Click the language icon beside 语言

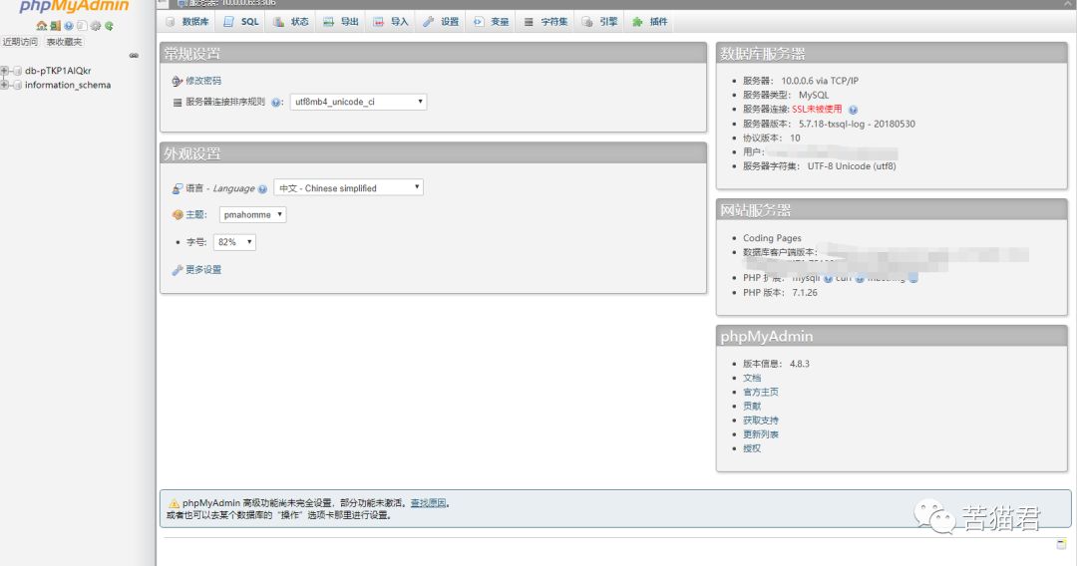pyautogui.click(x=178, y=188)
